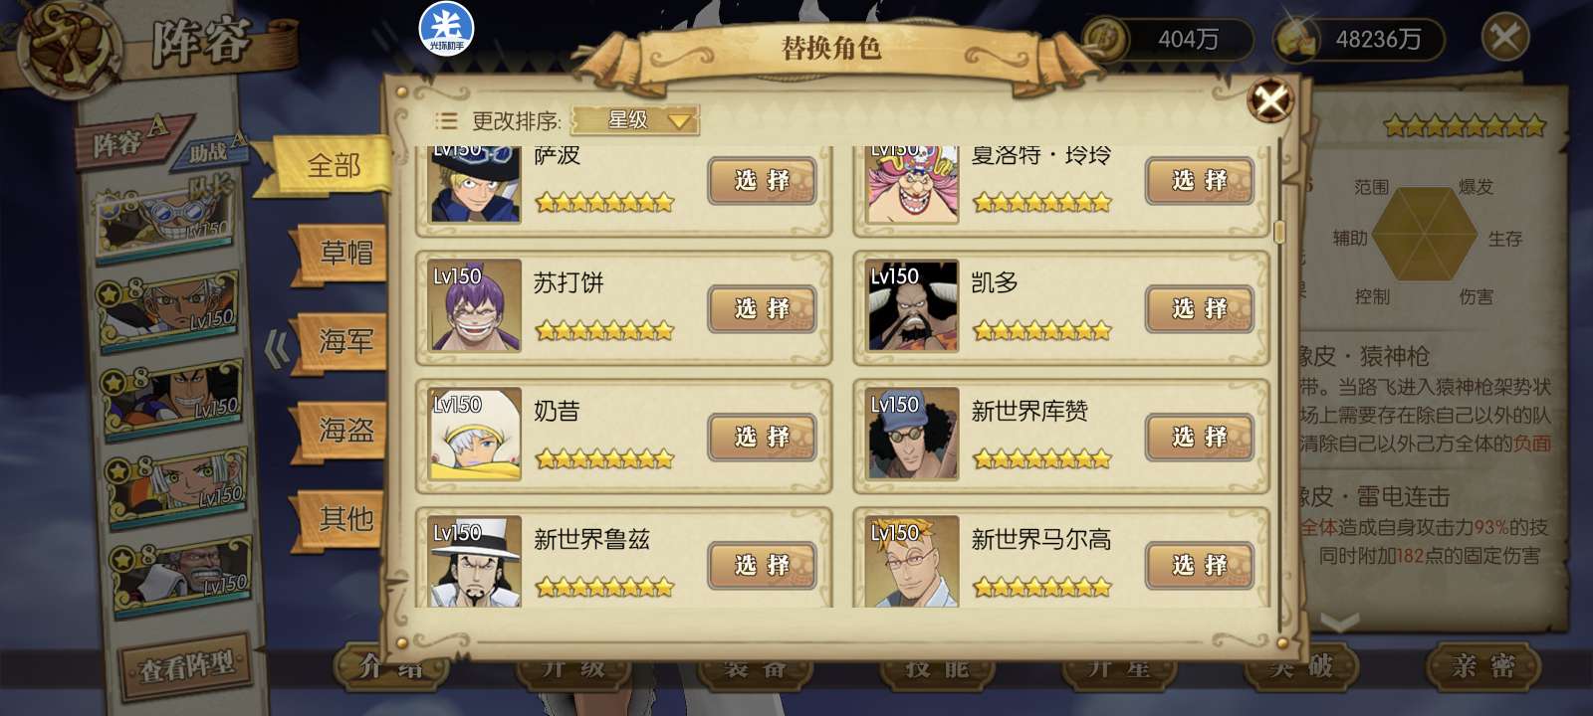
Task: Click the character list scrollbar handle
Action: pyautogui.click(x=1279, y=231)
